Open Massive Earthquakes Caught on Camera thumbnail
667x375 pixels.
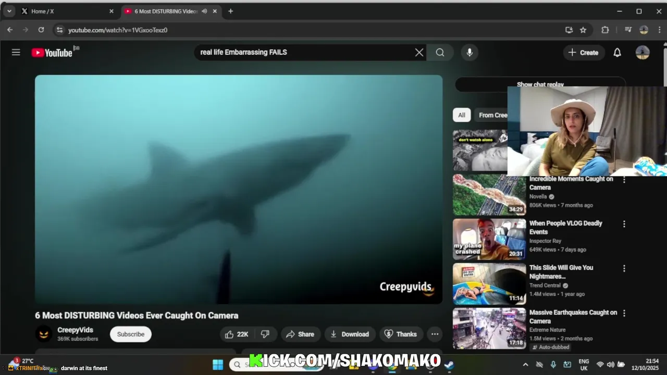tap(489, 328)
